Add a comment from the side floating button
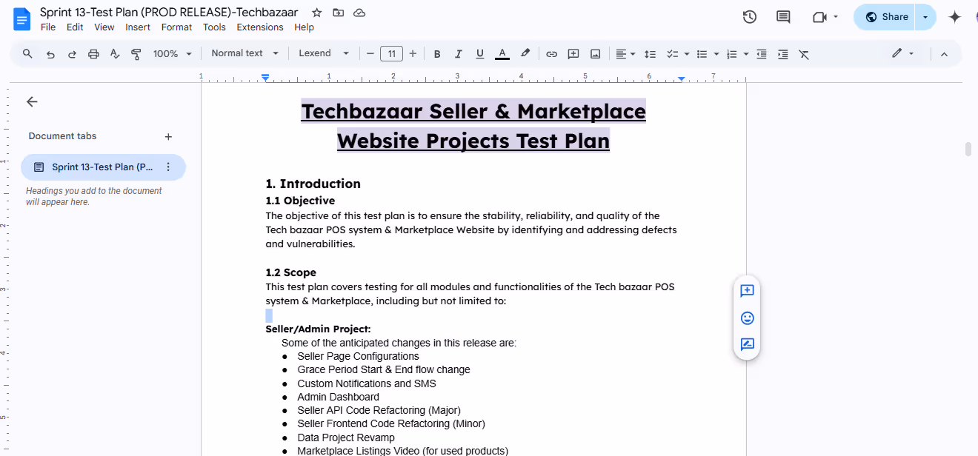This screenshot has height=456, width=978. click(747, 291)
